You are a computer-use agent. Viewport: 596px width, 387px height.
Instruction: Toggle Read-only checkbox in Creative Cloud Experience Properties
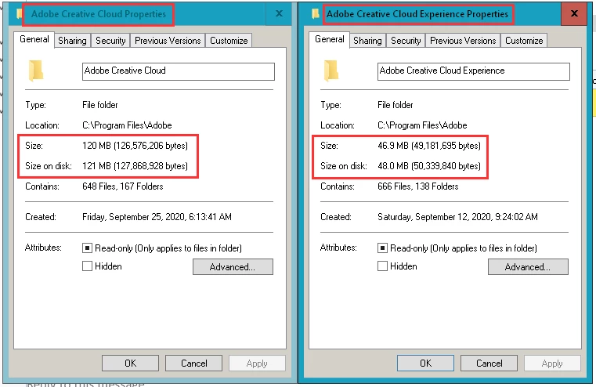coord(382,248)
